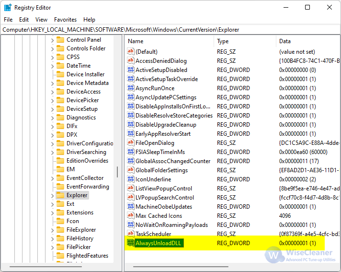The height and width of the screenshot is (272, 341).
Task: Click the MachineOobeUpdates DWORD icon
Action: tap(130, 206)
